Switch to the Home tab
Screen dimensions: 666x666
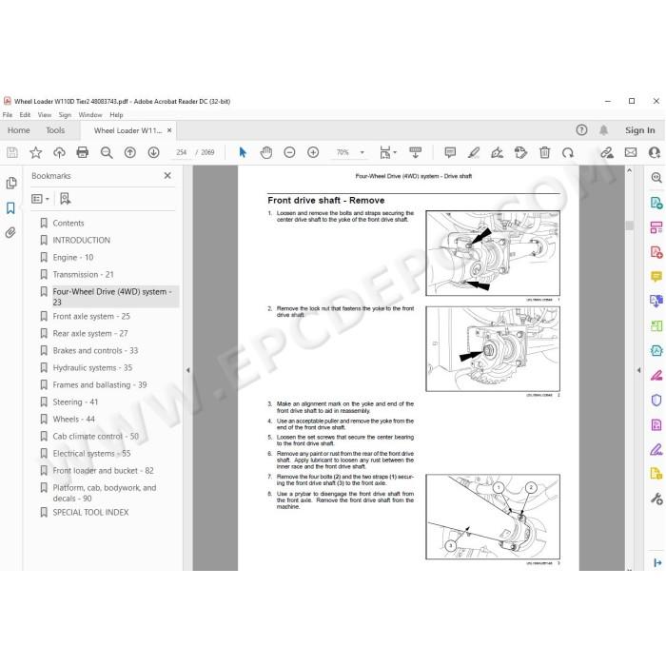[x=19, y=130]
